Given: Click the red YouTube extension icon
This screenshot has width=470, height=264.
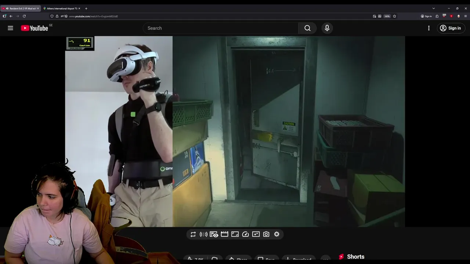Looking at the screenshot, I should coord(451,16).
